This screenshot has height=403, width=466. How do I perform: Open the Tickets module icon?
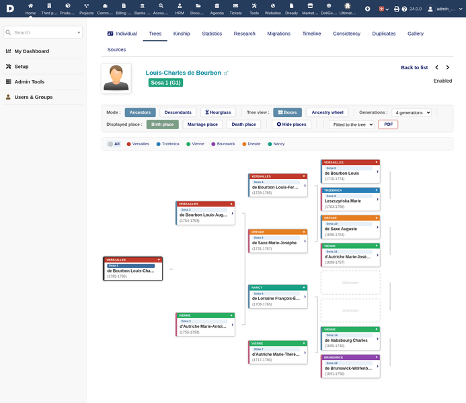click(x=235, y=5)
